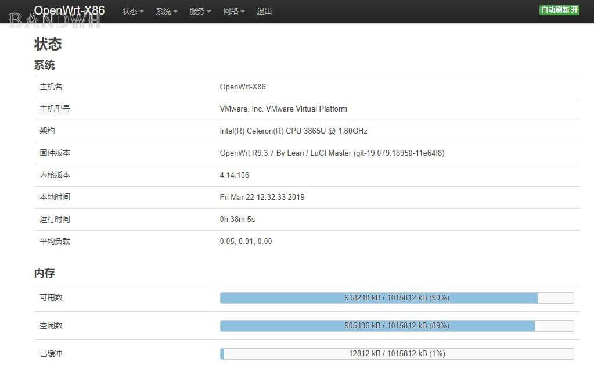
Task: Click the OpenWrt R9.3.7 firmware version text
Action: tap(332, 153)
